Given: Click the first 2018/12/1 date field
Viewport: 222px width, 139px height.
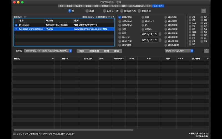Looking at the screenshot, I should [x=150, y=34].
